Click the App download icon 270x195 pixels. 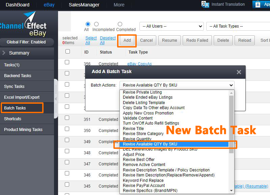[x=258, y=4]
